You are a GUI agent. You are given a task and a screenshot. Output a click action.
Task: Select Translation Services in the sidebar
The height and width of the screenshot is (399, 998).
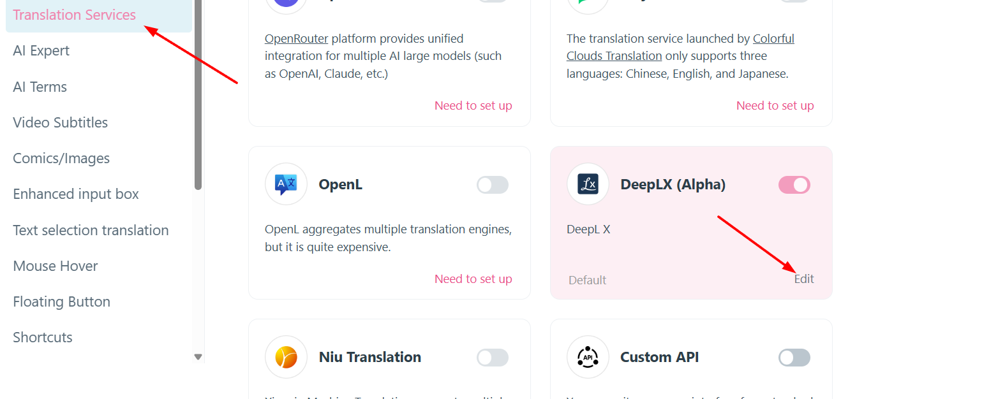point(99,15)
